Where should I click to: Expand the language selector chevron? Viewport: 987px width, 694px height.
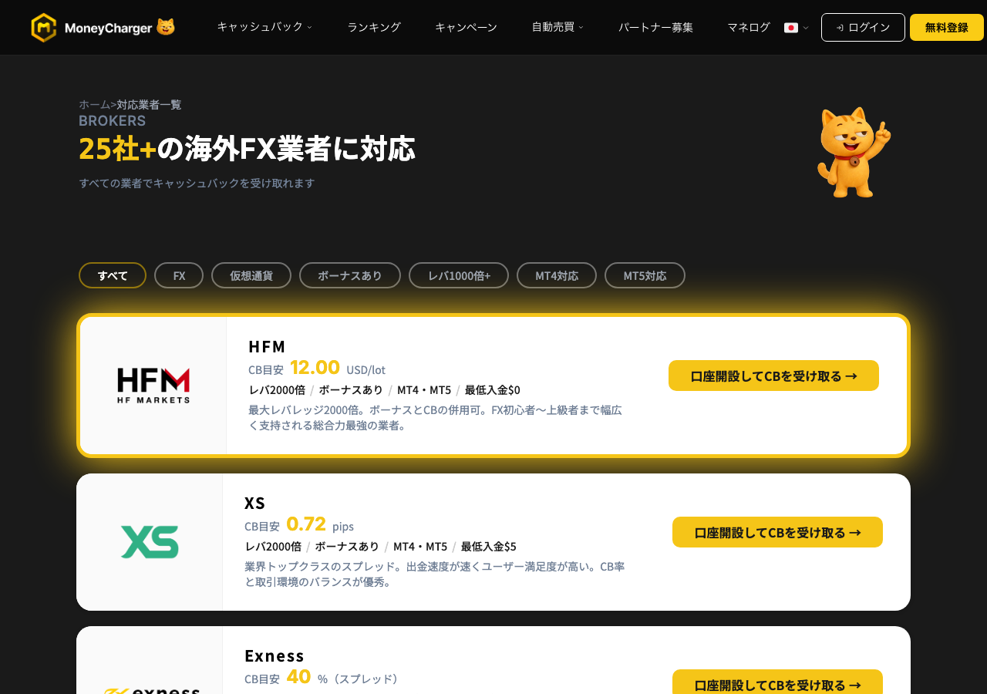pyautogui.click(x=806, y=28)
